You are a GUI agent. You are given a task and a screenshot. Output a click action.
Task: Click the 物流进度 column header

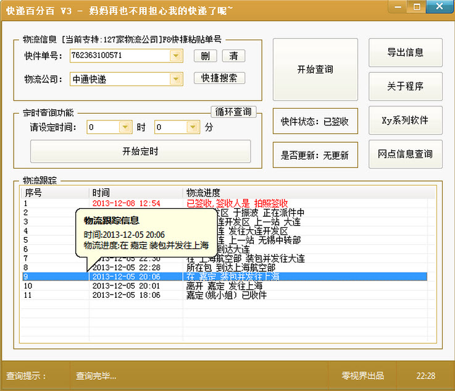coord(309,193)
